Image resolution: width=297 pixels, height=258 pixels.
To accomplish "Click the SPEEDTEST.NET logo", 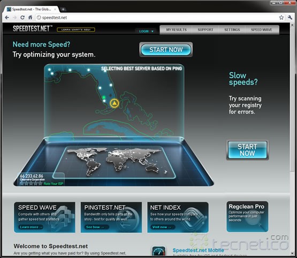I will [x=33, y=28].
